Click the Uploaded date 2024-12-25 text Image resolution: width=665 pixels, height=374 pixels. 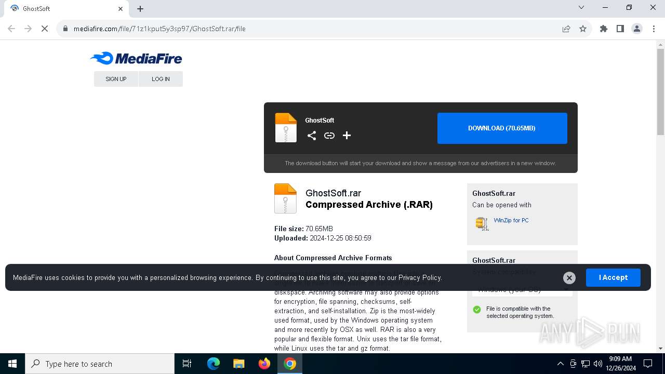[x=323, y=238]
